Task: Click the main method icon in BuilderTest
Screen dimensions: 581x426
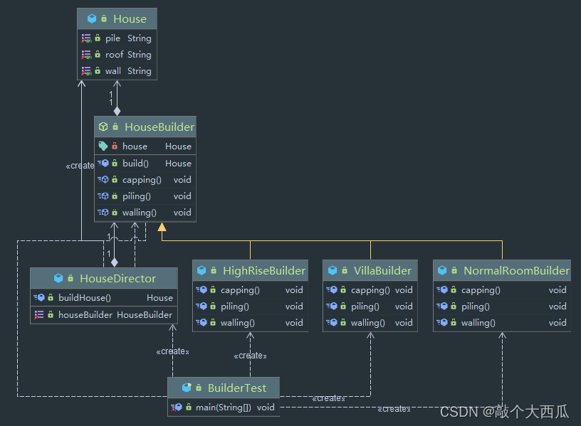Action: tap(177, 407)
